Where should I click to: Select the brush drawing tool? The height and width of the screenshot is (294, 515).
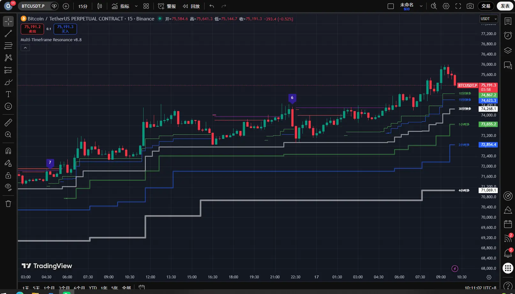tap(8, 82)
